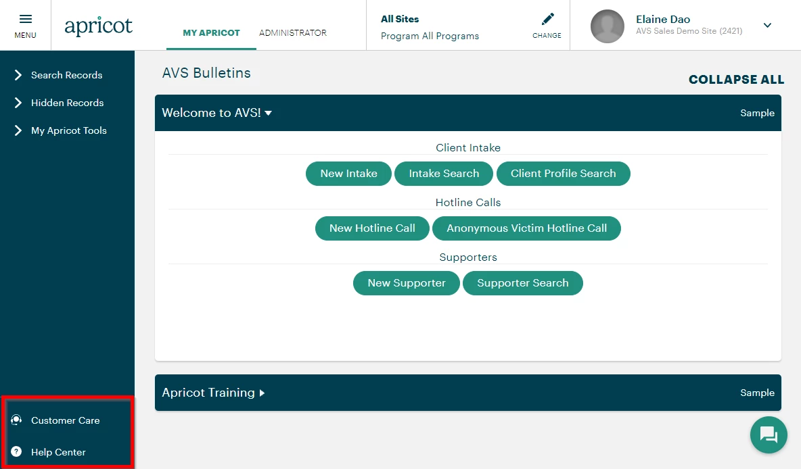This screenshot has height=469, width=801.
Task: Switch to the MY APRICOT tab
Action: point(211,32)
